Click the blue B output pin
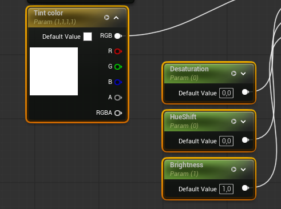The height and width of the screenshot is (209, 281). (x=118, y=82)
